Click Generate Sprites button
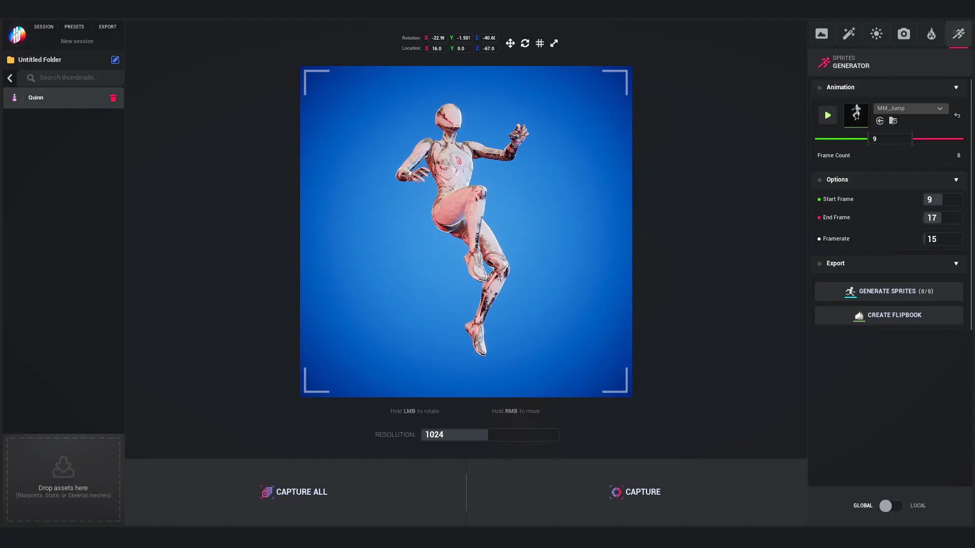 click(889, 292)
